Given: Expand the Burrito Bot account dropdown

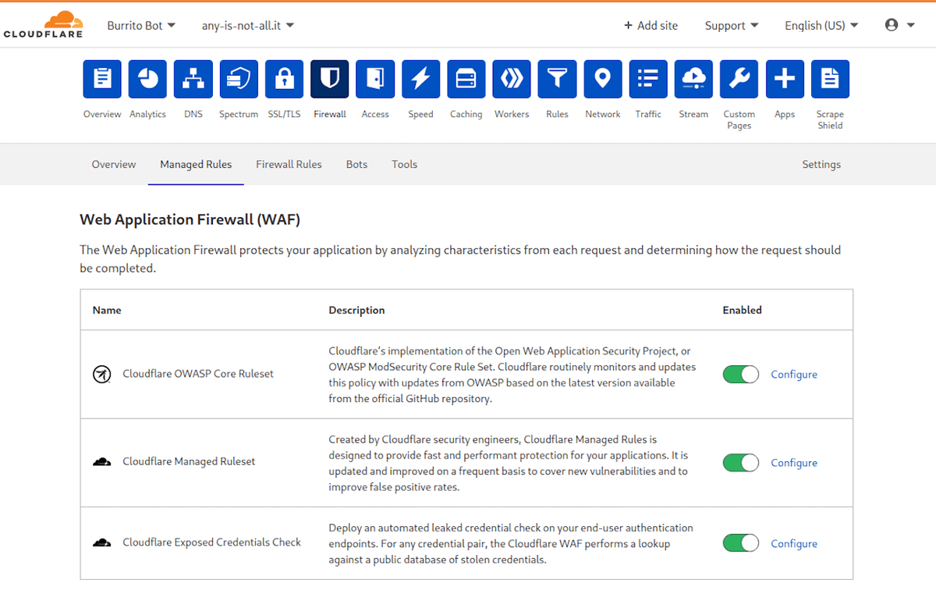Looking at the screenshot, I should (x=141, y=26).
